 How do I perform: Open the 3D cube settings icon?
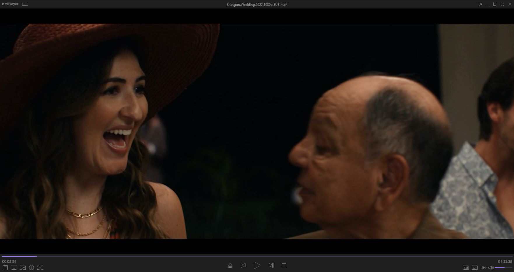coord(31,268)
